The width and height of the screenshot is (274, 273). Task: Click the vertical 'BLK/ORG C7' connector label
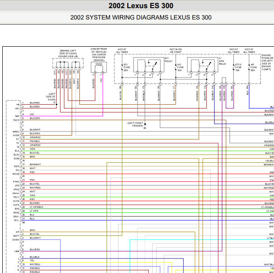pos(174,93)
